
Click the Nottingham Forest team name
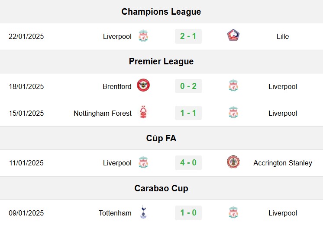click(x=103, y=113)
